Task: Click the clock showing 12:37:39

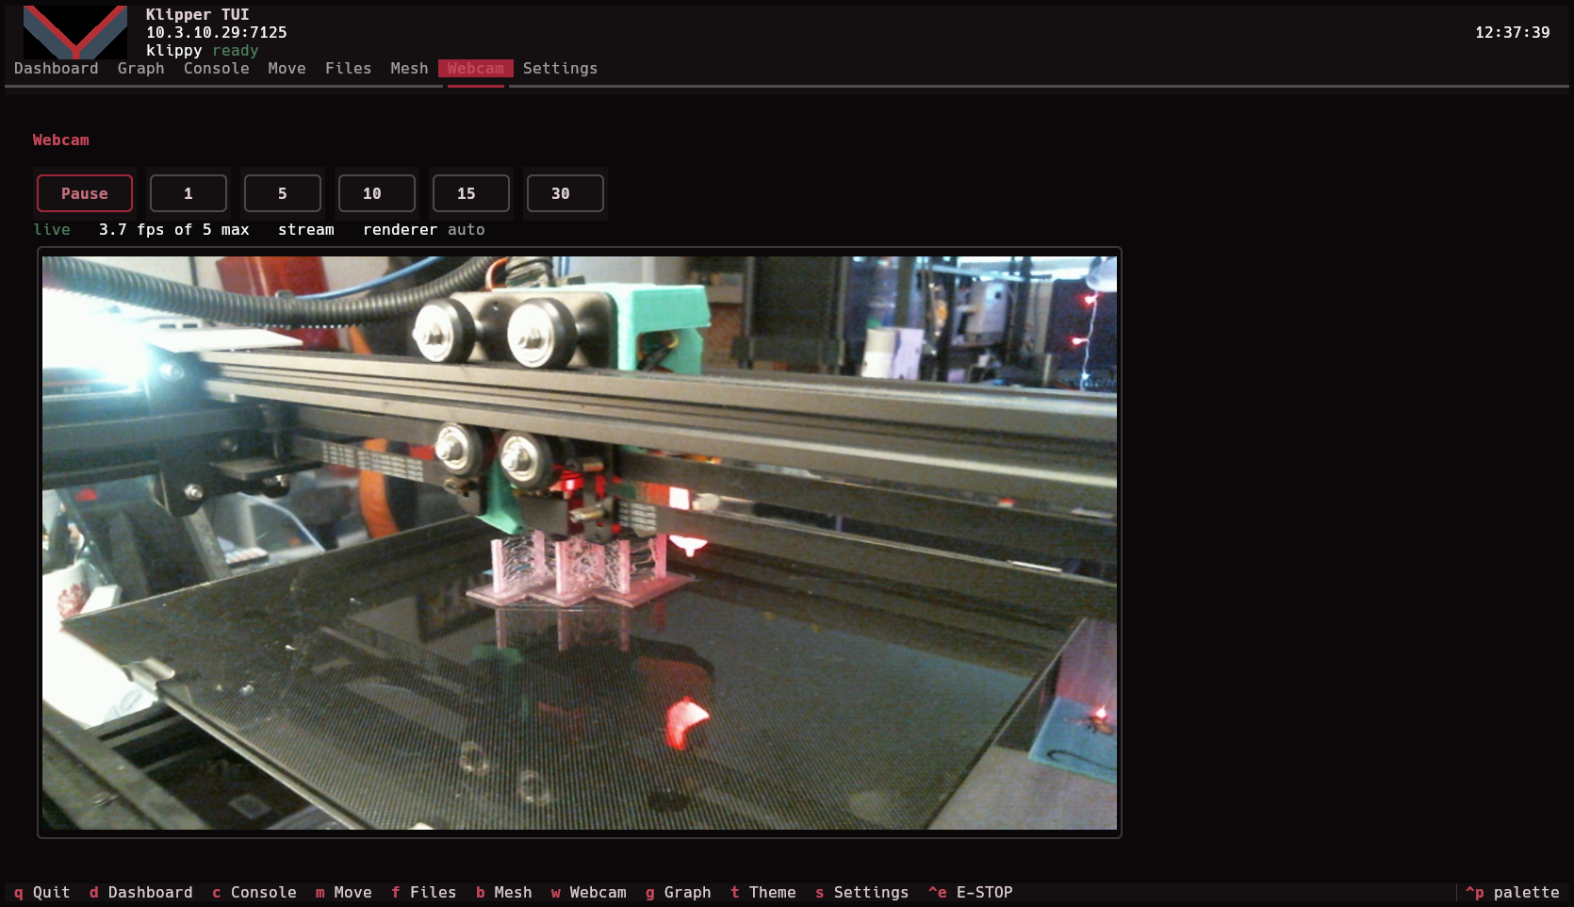Action: (1512, 32)
